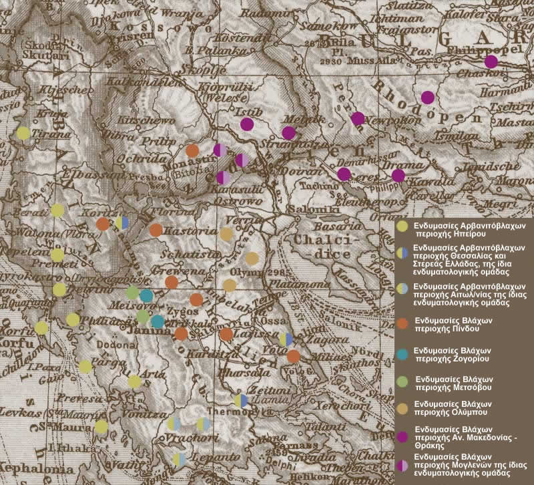Select the tan marker below Verria

tap(226, 234)
